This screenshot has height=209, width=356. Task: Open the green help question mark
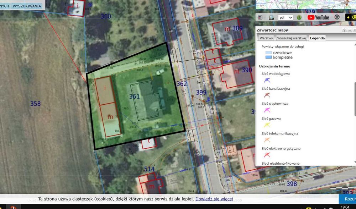tap(299, 17)
